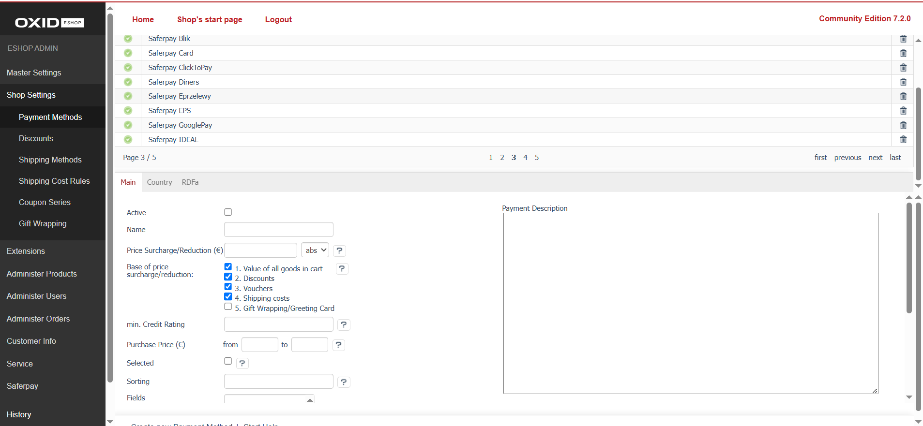
Task: Expand Customer Info menu
Action: (x=31, y=341)
